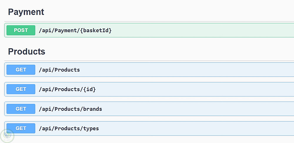
Task: Open the /api/Products path link
Action: point(59,70)
